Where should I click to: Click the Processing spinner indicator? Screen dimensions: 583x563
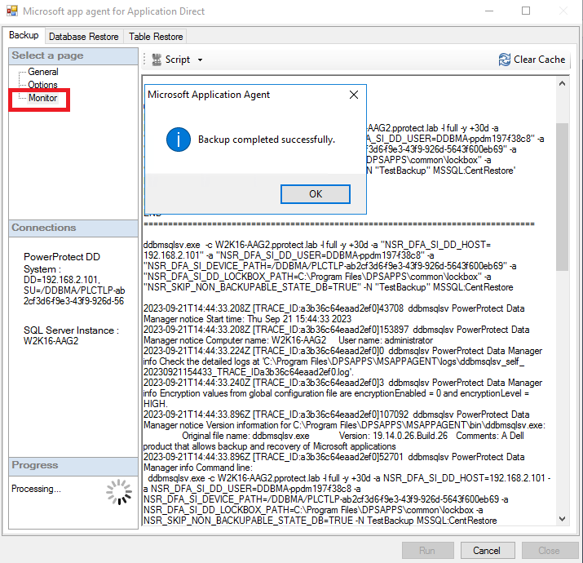(119, 491)
